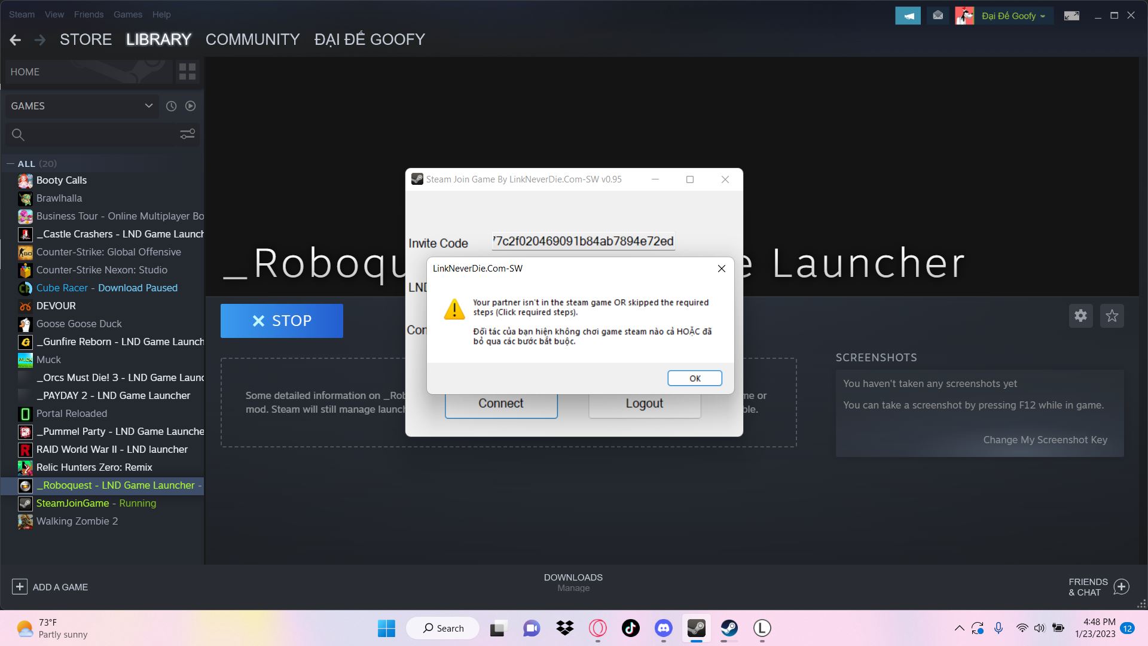Viewport: 1148px width, 646px height.
Task: Filter library to ready-to-play games
Action: pyautogui.click(x=190, y=106)
